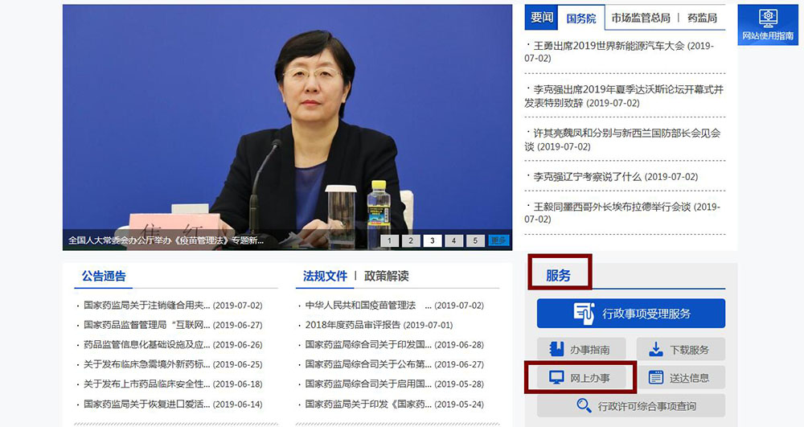Select the 法规文件 tab
The height and width of the screenshot is (427, 804).
(325, 276)
